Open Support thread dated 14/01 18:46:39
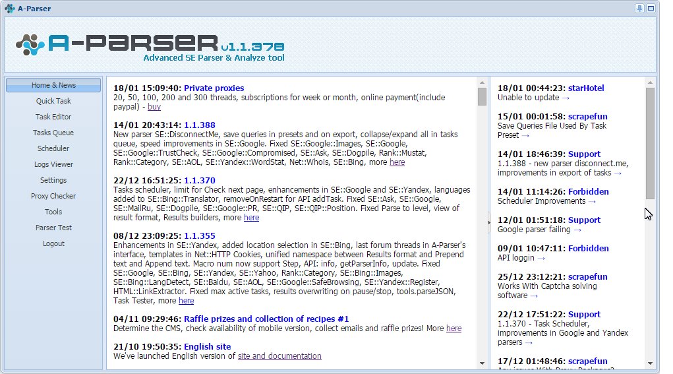The image size is (673, 374). (584, 154)
